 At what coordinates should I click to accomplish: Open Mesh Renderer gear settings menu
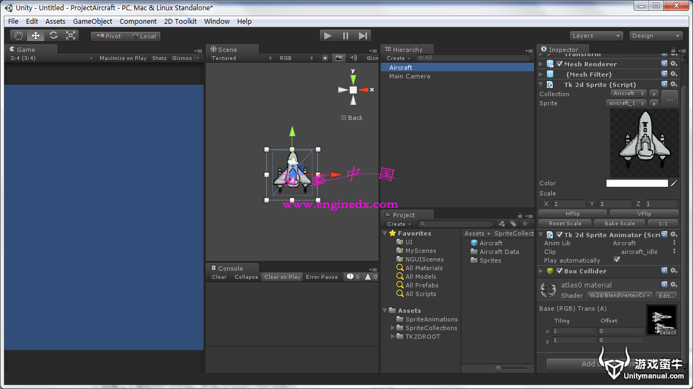tap(674, 64)
